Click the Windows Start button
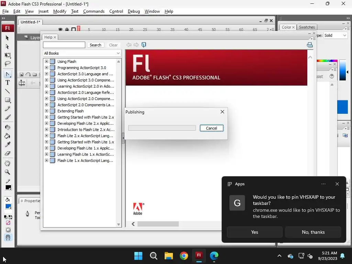352x264 pixels. tap(138, 256)
